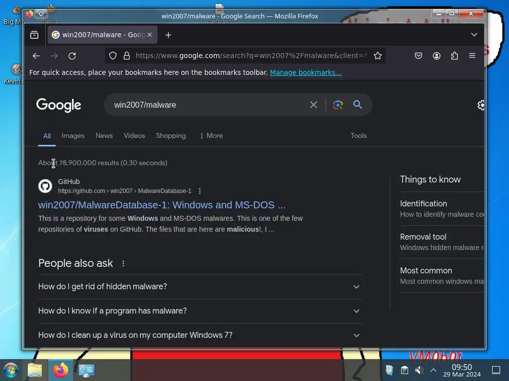The height and width of the screenshot is (381, 509).
Task: Open system settings taskbar icon
Action: [x=86, y=370]
